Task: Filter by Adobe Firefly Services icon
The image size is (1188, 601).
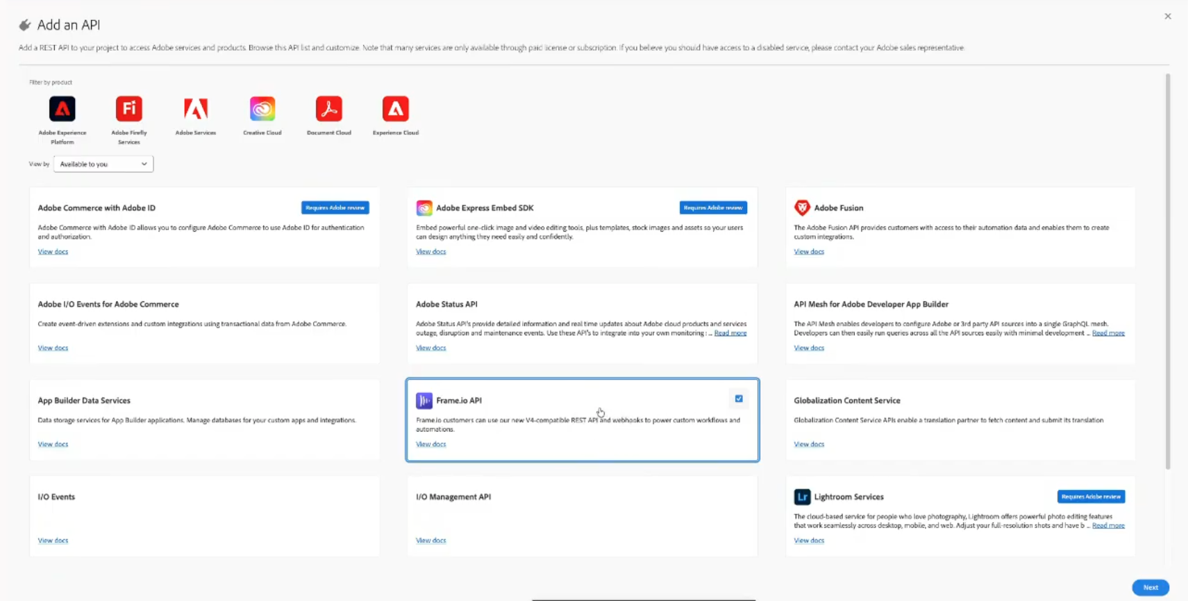Action: tap(129, 109)
